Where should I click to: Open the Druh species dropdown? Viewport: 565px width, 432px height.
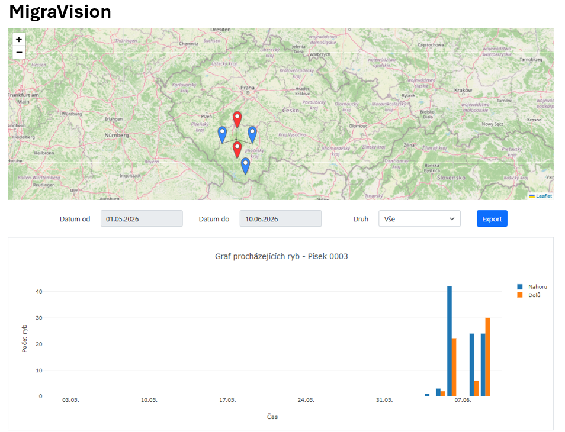point(419,219)
